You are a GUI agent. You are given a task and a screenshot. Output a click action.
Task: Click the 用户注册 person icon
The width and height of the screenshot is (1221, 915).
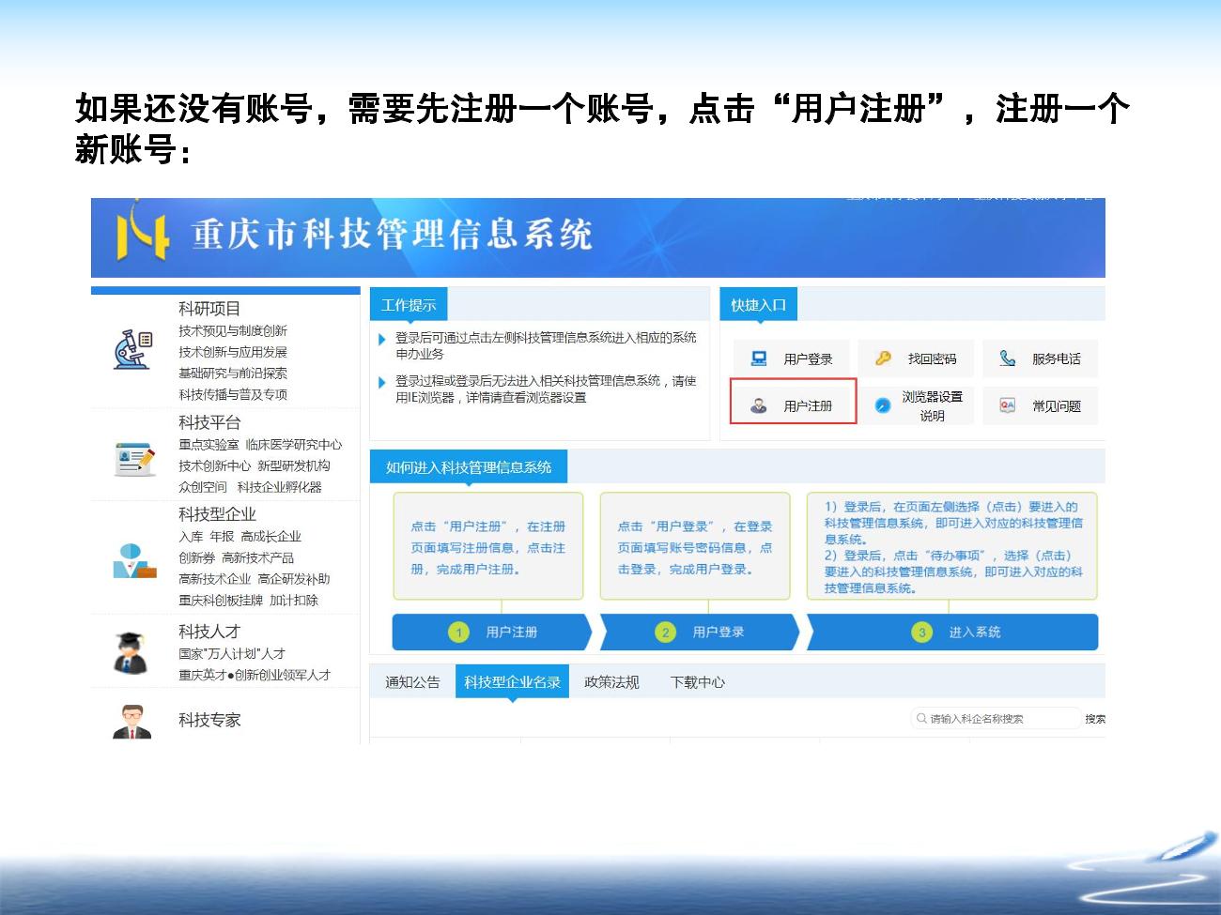[759, 405]
